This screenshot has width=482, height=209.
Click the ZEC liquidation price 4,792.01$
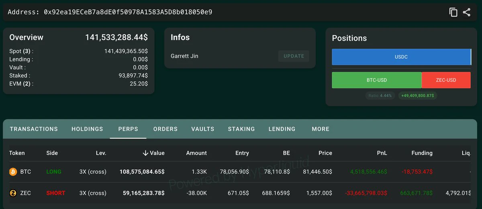coord(458,193)
